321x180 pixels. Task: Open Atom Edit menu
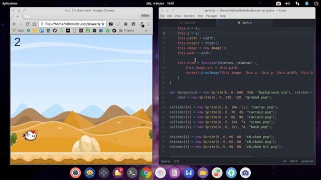(170, 16)
